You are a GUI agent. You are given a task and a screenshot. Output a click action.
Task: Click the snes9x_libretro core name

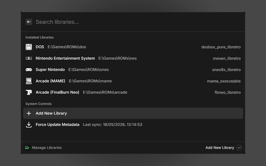(226, 70)
